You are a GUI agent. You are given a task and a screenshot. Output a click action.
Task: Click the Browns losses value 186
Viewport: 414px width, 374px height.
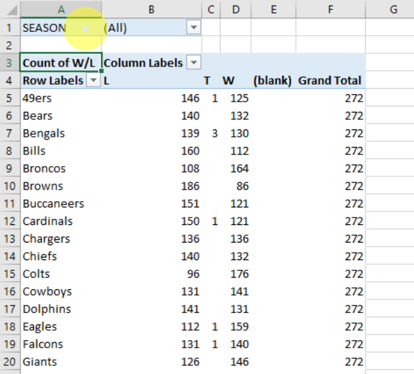[x=190, y=186]
